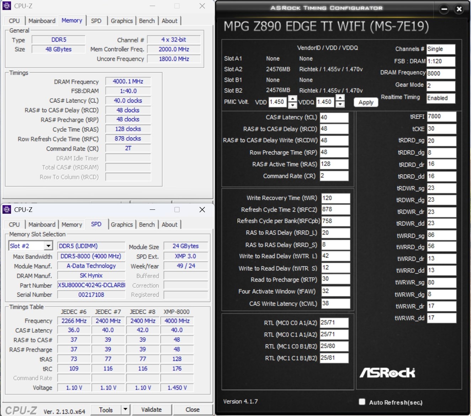Increase VDD voltage with up arrow
The height and width of the screenshot is (416, 471).
292,99
